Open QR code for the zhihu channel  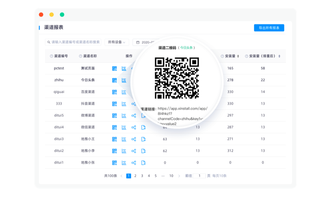coord(115,80)
